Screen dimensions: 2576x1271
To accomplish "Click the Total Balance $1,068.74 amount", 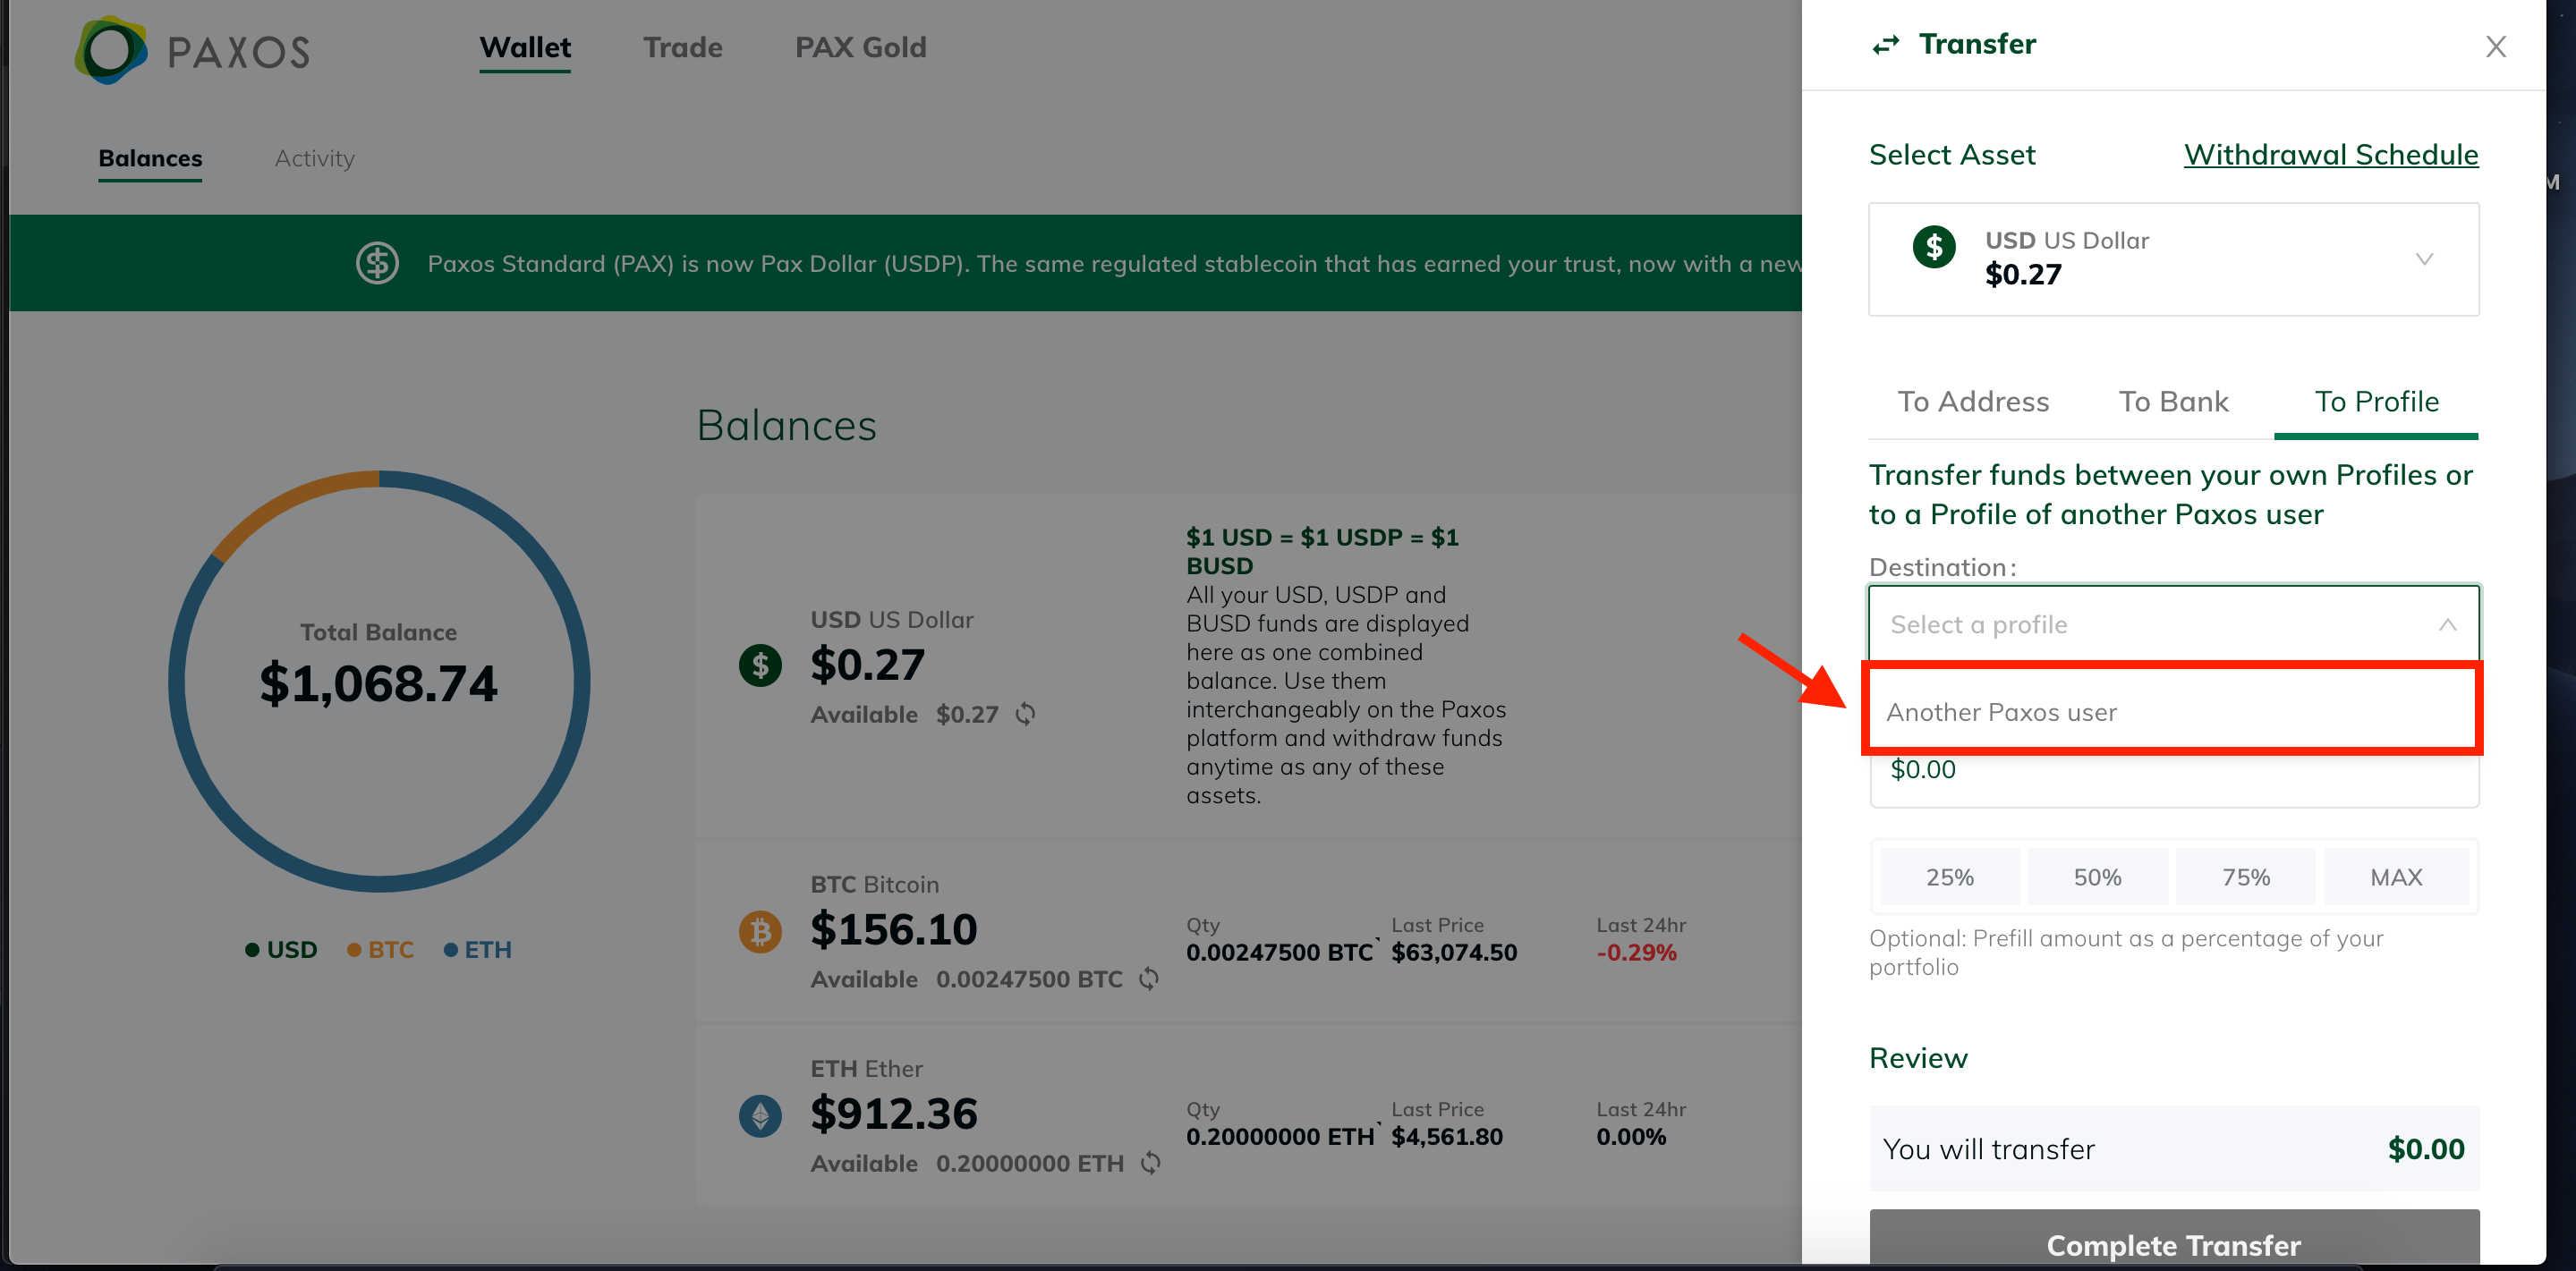I will click(x=378, y=684).
